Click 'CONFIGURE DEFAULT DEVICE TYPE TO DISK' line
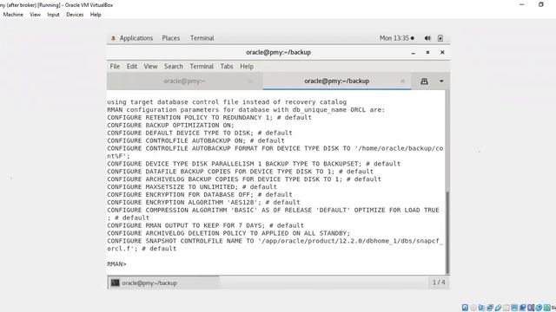This screenshot has width=556, height=312. pyautogui.click(x=200, y=133)
